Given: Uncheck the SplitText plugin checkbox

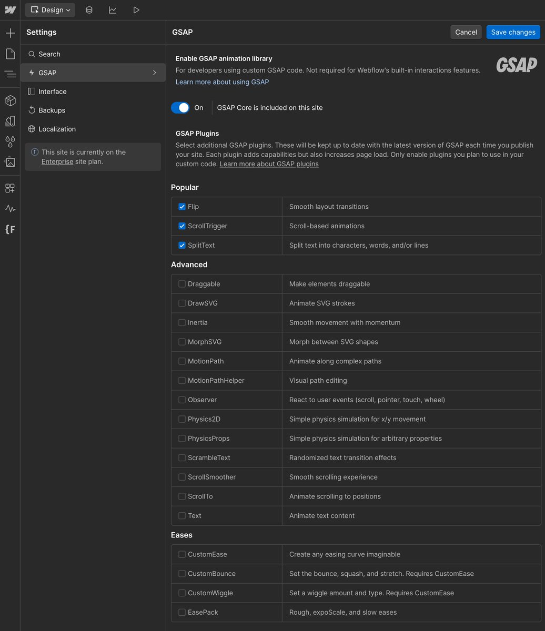Looking at the screenshot, I should point(182,245).
